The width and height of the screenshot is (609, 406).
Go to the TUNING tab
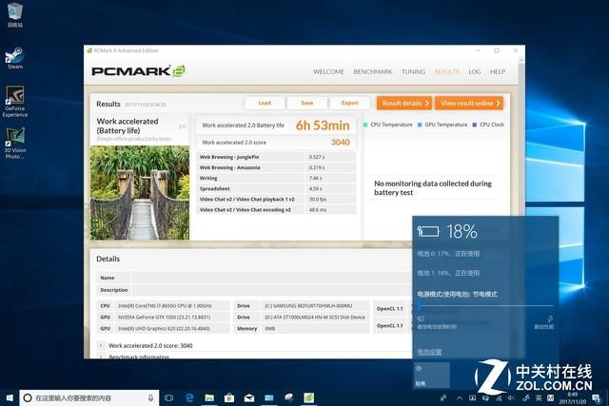click(x=413, y=71)
